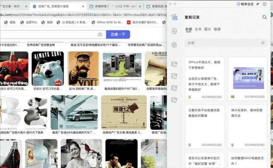This screenshot has width=273, height=168.
Task: Click the type icon on the Office不用太大 card
Action: (189, 97)
